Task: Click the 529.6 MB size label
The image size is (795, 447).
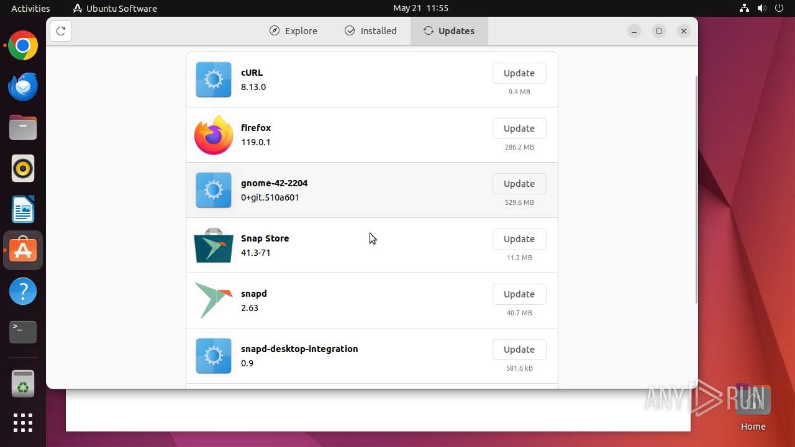Action: click(519, 202)
